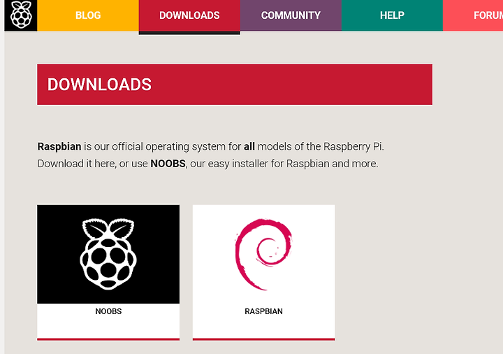Open the Blog menu tab
This screenshot has width=503, height=354.
[x=88, y=15]
